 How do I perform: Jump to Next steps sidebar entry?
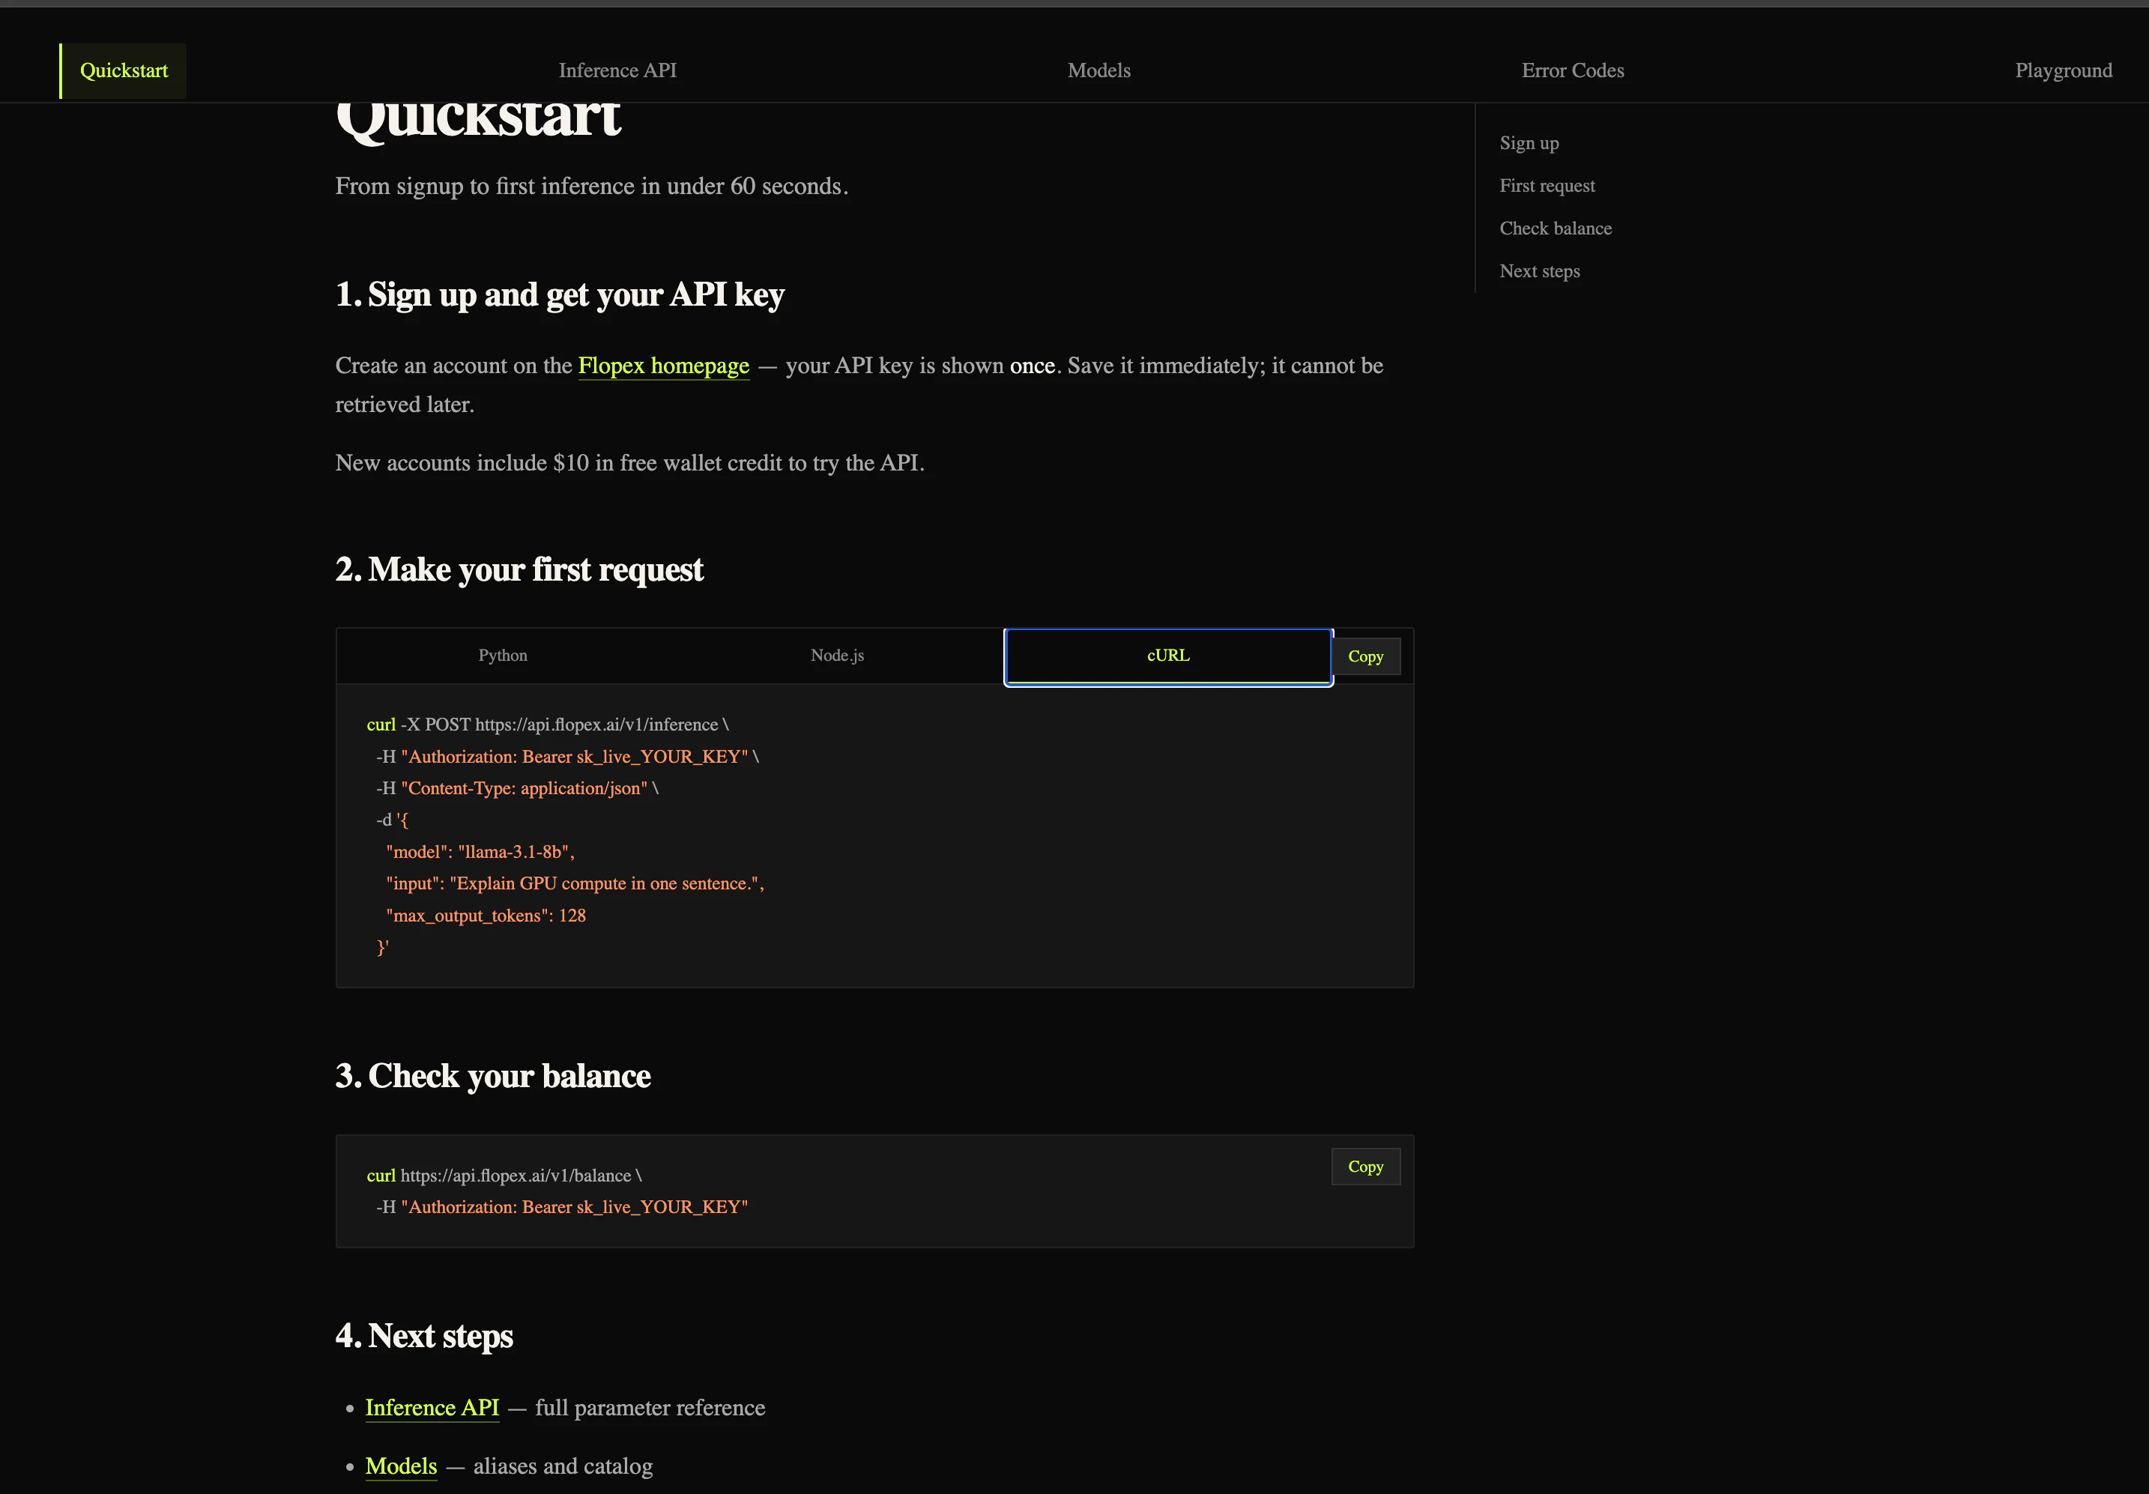[1539, 271]
